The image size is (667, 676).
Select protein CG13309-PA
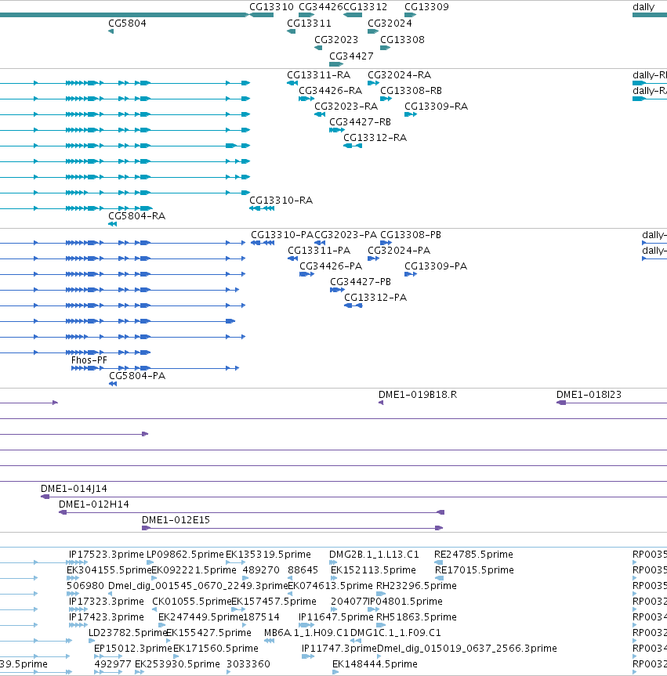point(436,266)
